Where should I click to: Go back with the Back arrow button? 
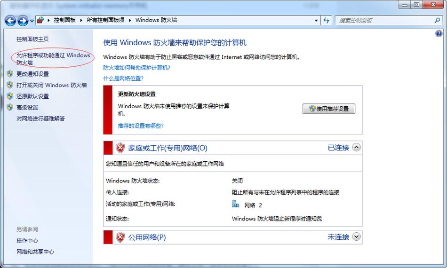click(x=10, y=21)
